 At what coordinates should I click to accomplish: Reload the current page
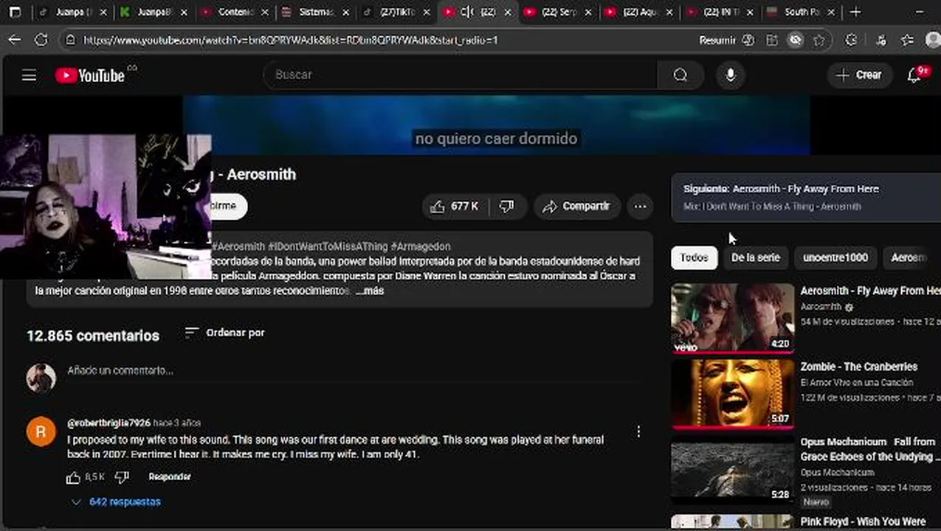coord(41,41)
